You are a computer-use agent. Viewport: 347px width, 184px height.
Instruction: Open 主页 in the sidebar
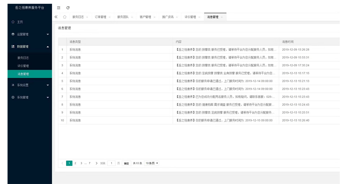tap(20, 22)
